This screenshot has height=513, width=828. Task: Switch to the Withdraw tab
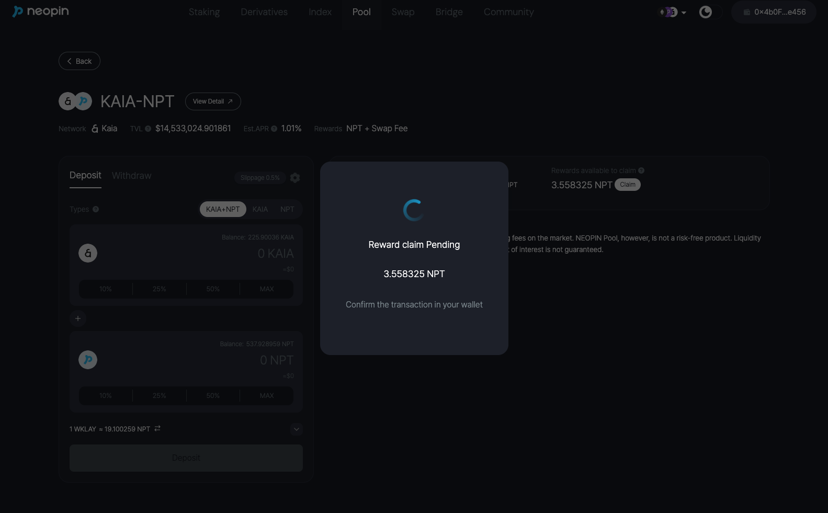coord(131,176)
